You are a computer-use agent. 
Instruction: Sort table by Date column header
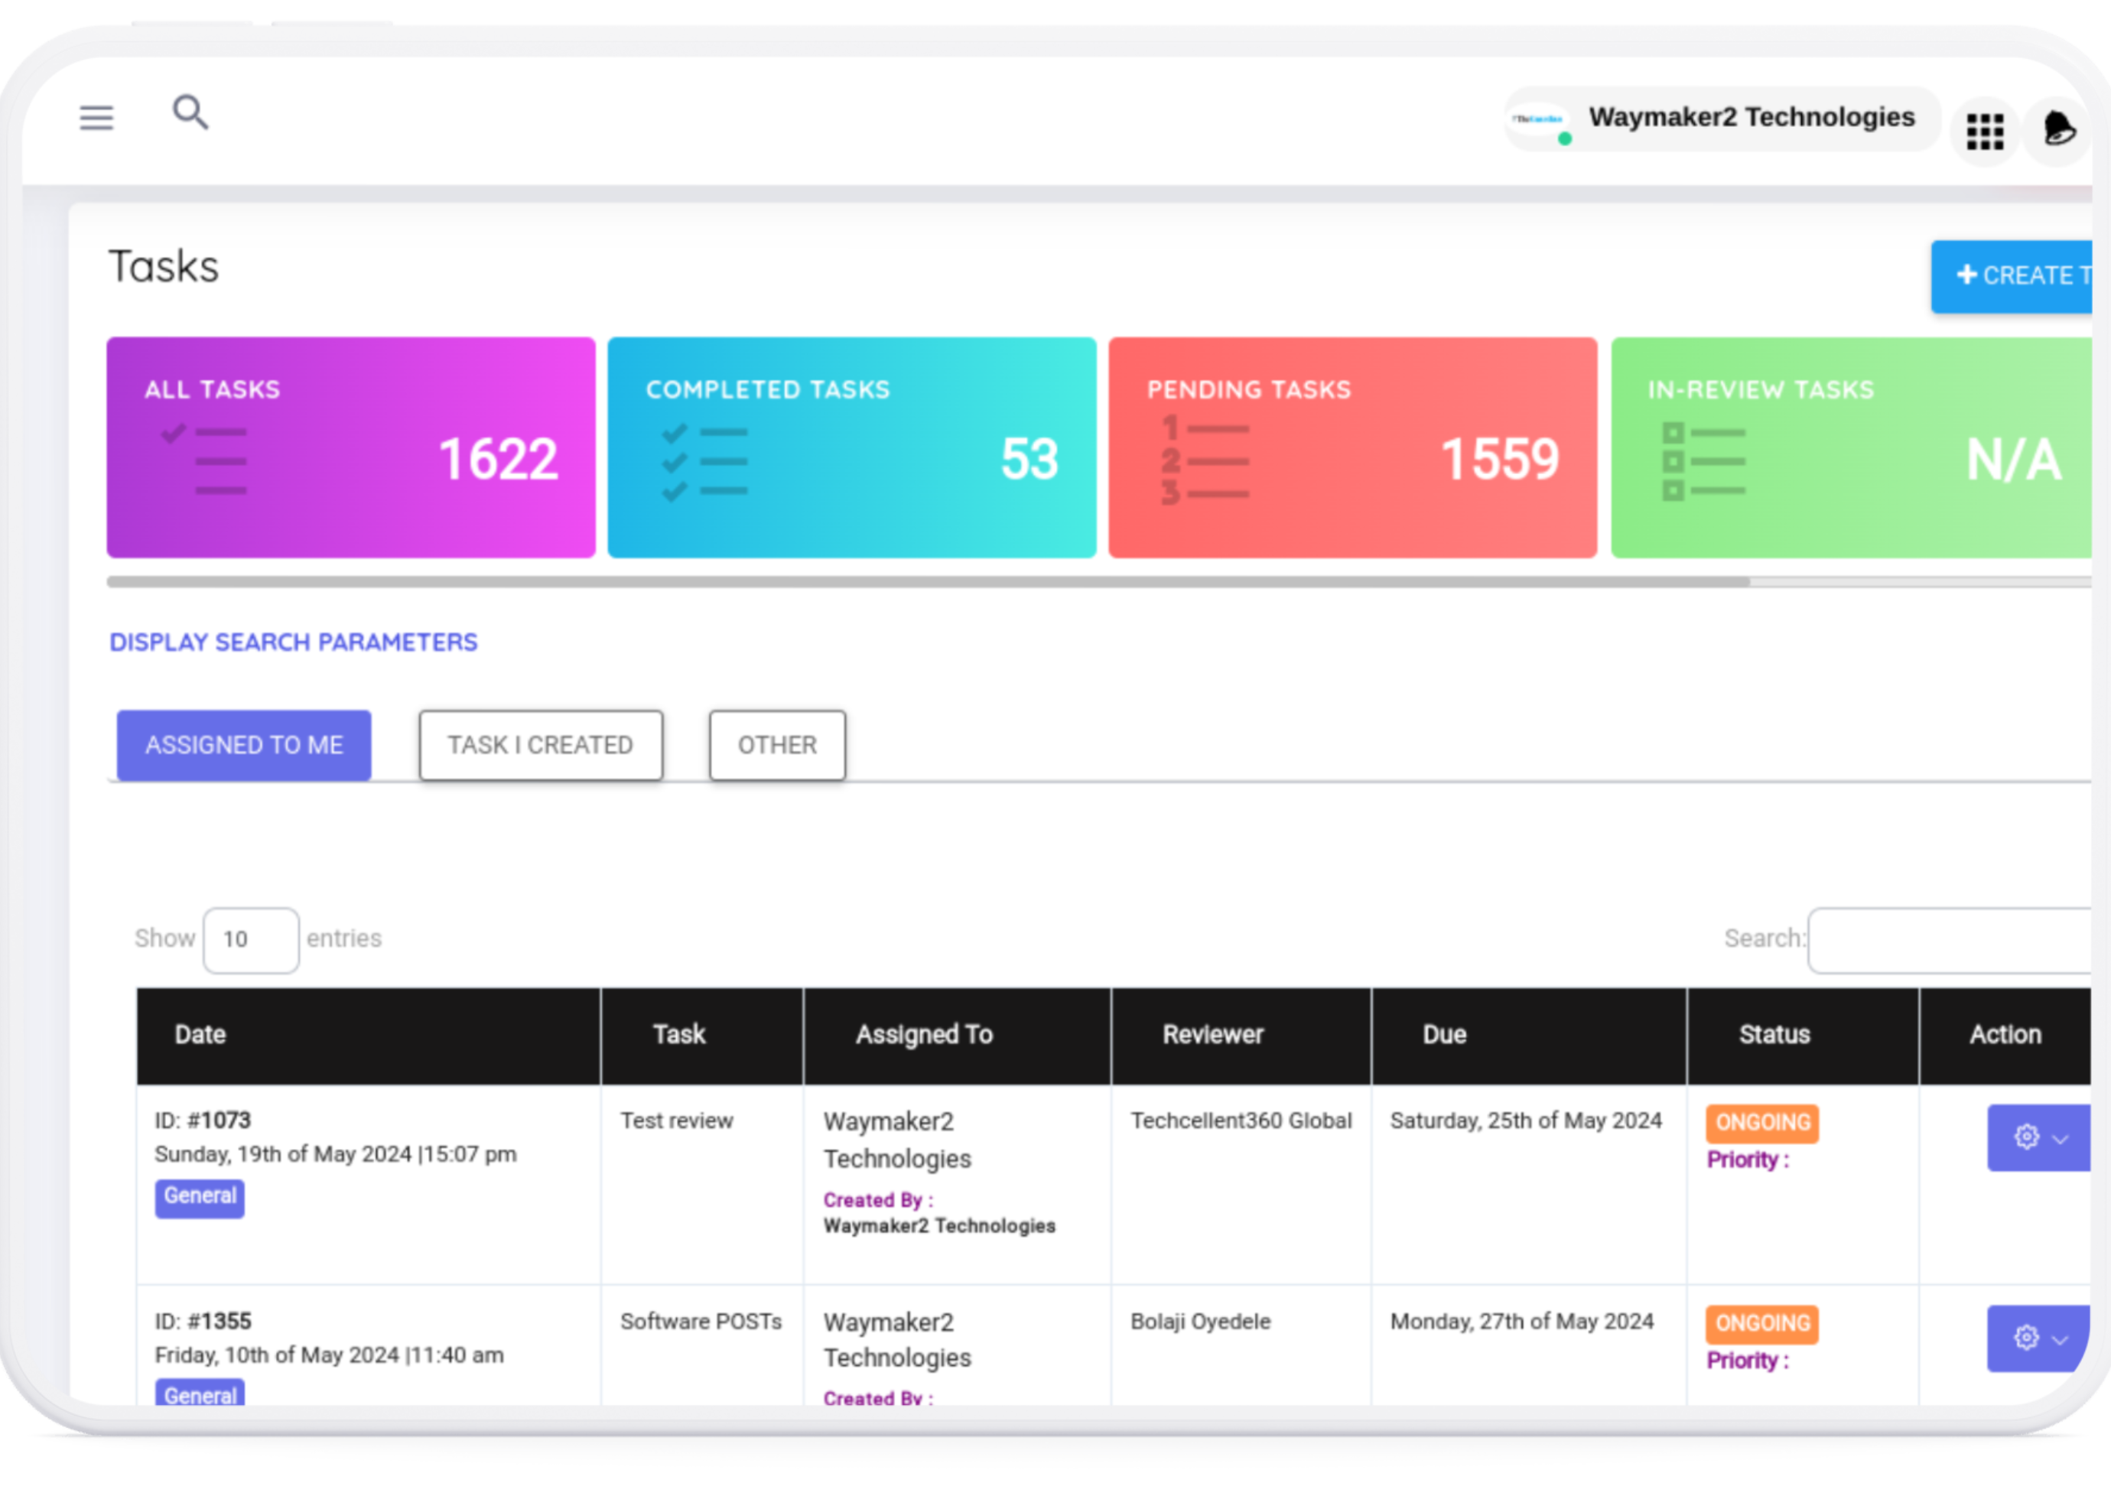pyautogui.click(x=201, y=1036)
